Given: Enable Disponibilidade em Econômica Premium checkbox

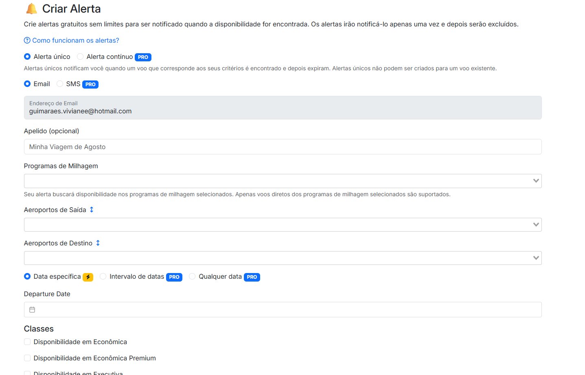Looking at the screenshot, I should 27,358.
